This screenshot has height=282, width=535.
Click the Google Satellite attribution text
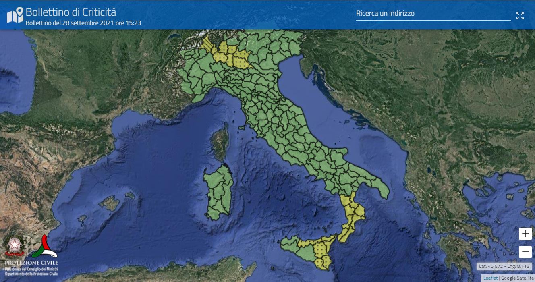517,278
